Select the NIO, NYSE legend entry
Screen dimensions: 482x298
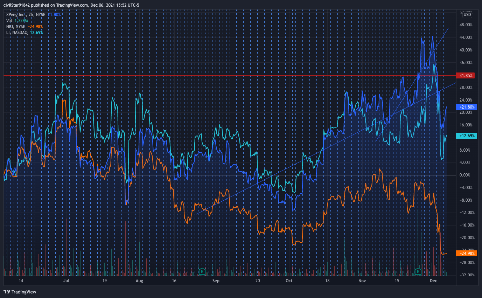15,26
